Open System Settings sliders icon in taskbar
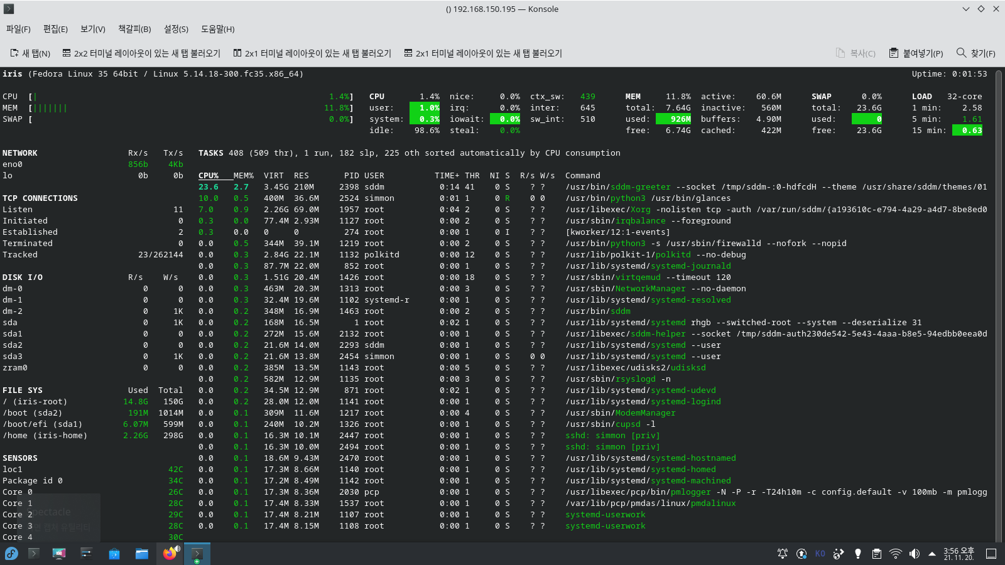 click(87, 554)
